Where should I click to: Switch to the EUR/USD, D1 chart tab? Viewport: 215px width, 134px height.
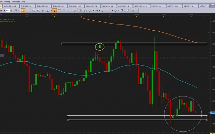point(27,6)
